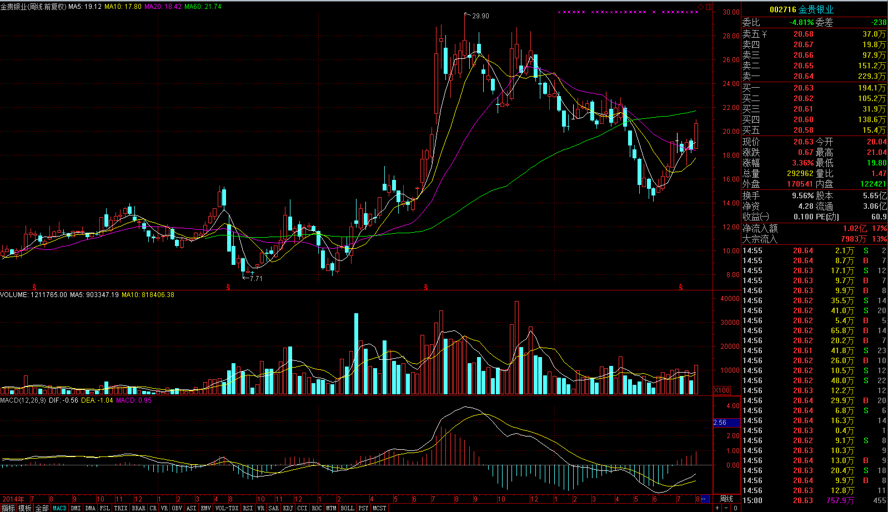The image size is (888, 512).
Task: Select the SAR indicator tab
Action: pyautogui.click(x=274, y=508)
